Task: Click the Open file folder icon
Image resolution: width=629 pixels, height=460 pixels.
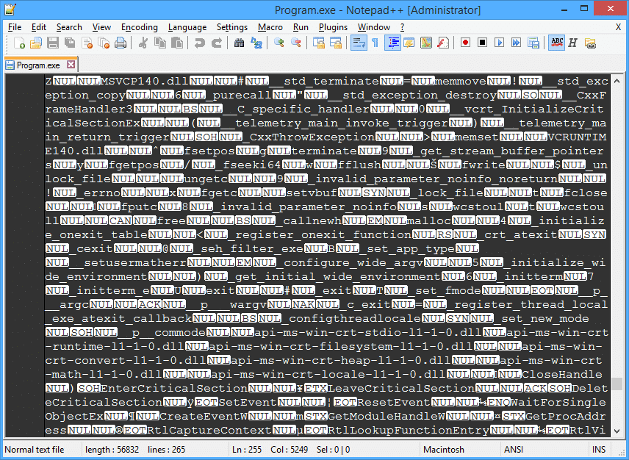Action: (36, 43)
